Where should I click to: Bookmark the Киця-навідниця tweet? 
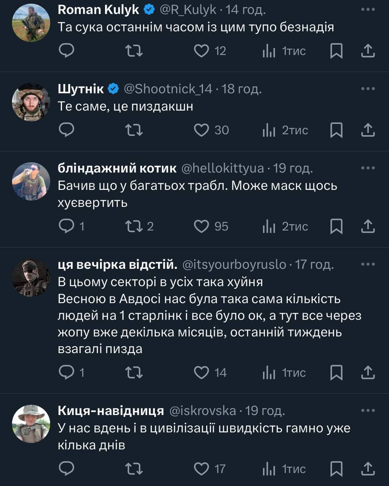(336, 469)
